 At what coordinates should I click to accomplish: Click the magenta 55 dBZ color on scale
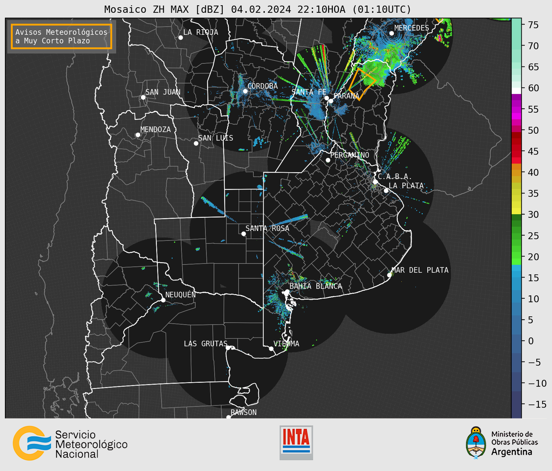coord(516,109)
